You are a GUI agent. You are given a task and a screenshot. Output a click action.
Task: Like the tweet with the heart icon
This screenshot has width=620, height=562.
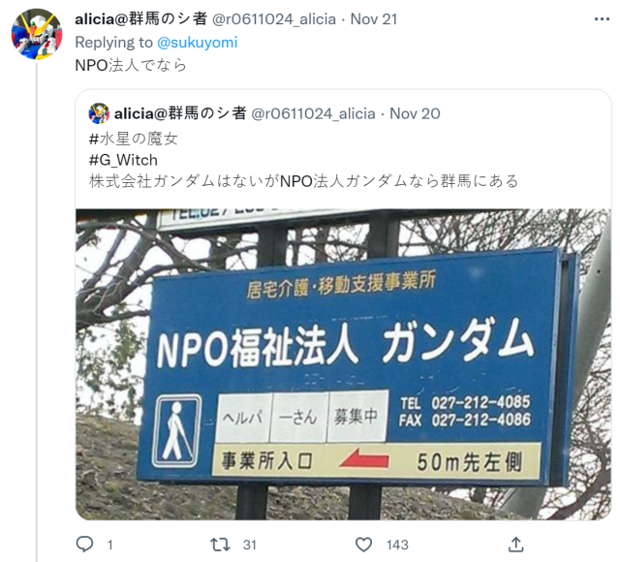pyautogui.click(x=364, y=545)
